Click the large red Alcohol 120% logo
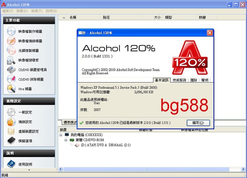The image size is (247, 178). pos(190,58)
